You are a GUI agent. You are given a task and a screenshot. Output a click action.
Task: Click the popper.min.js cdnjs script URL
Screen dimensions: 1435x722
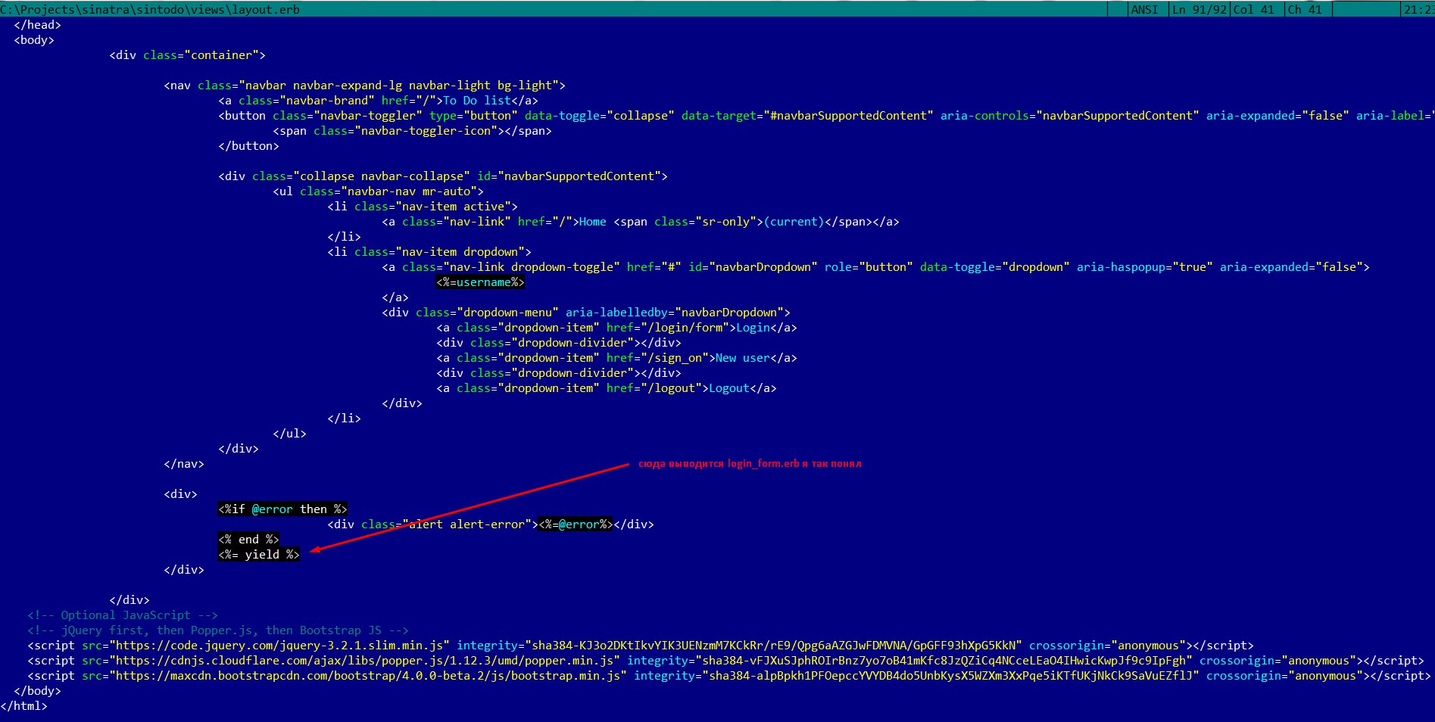[x=364, y=661]
